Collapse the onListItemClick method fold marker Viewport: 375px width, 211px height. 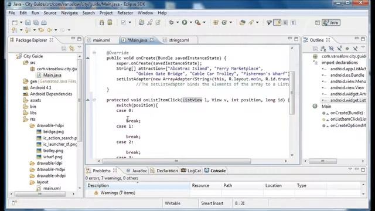pos(94,100)
